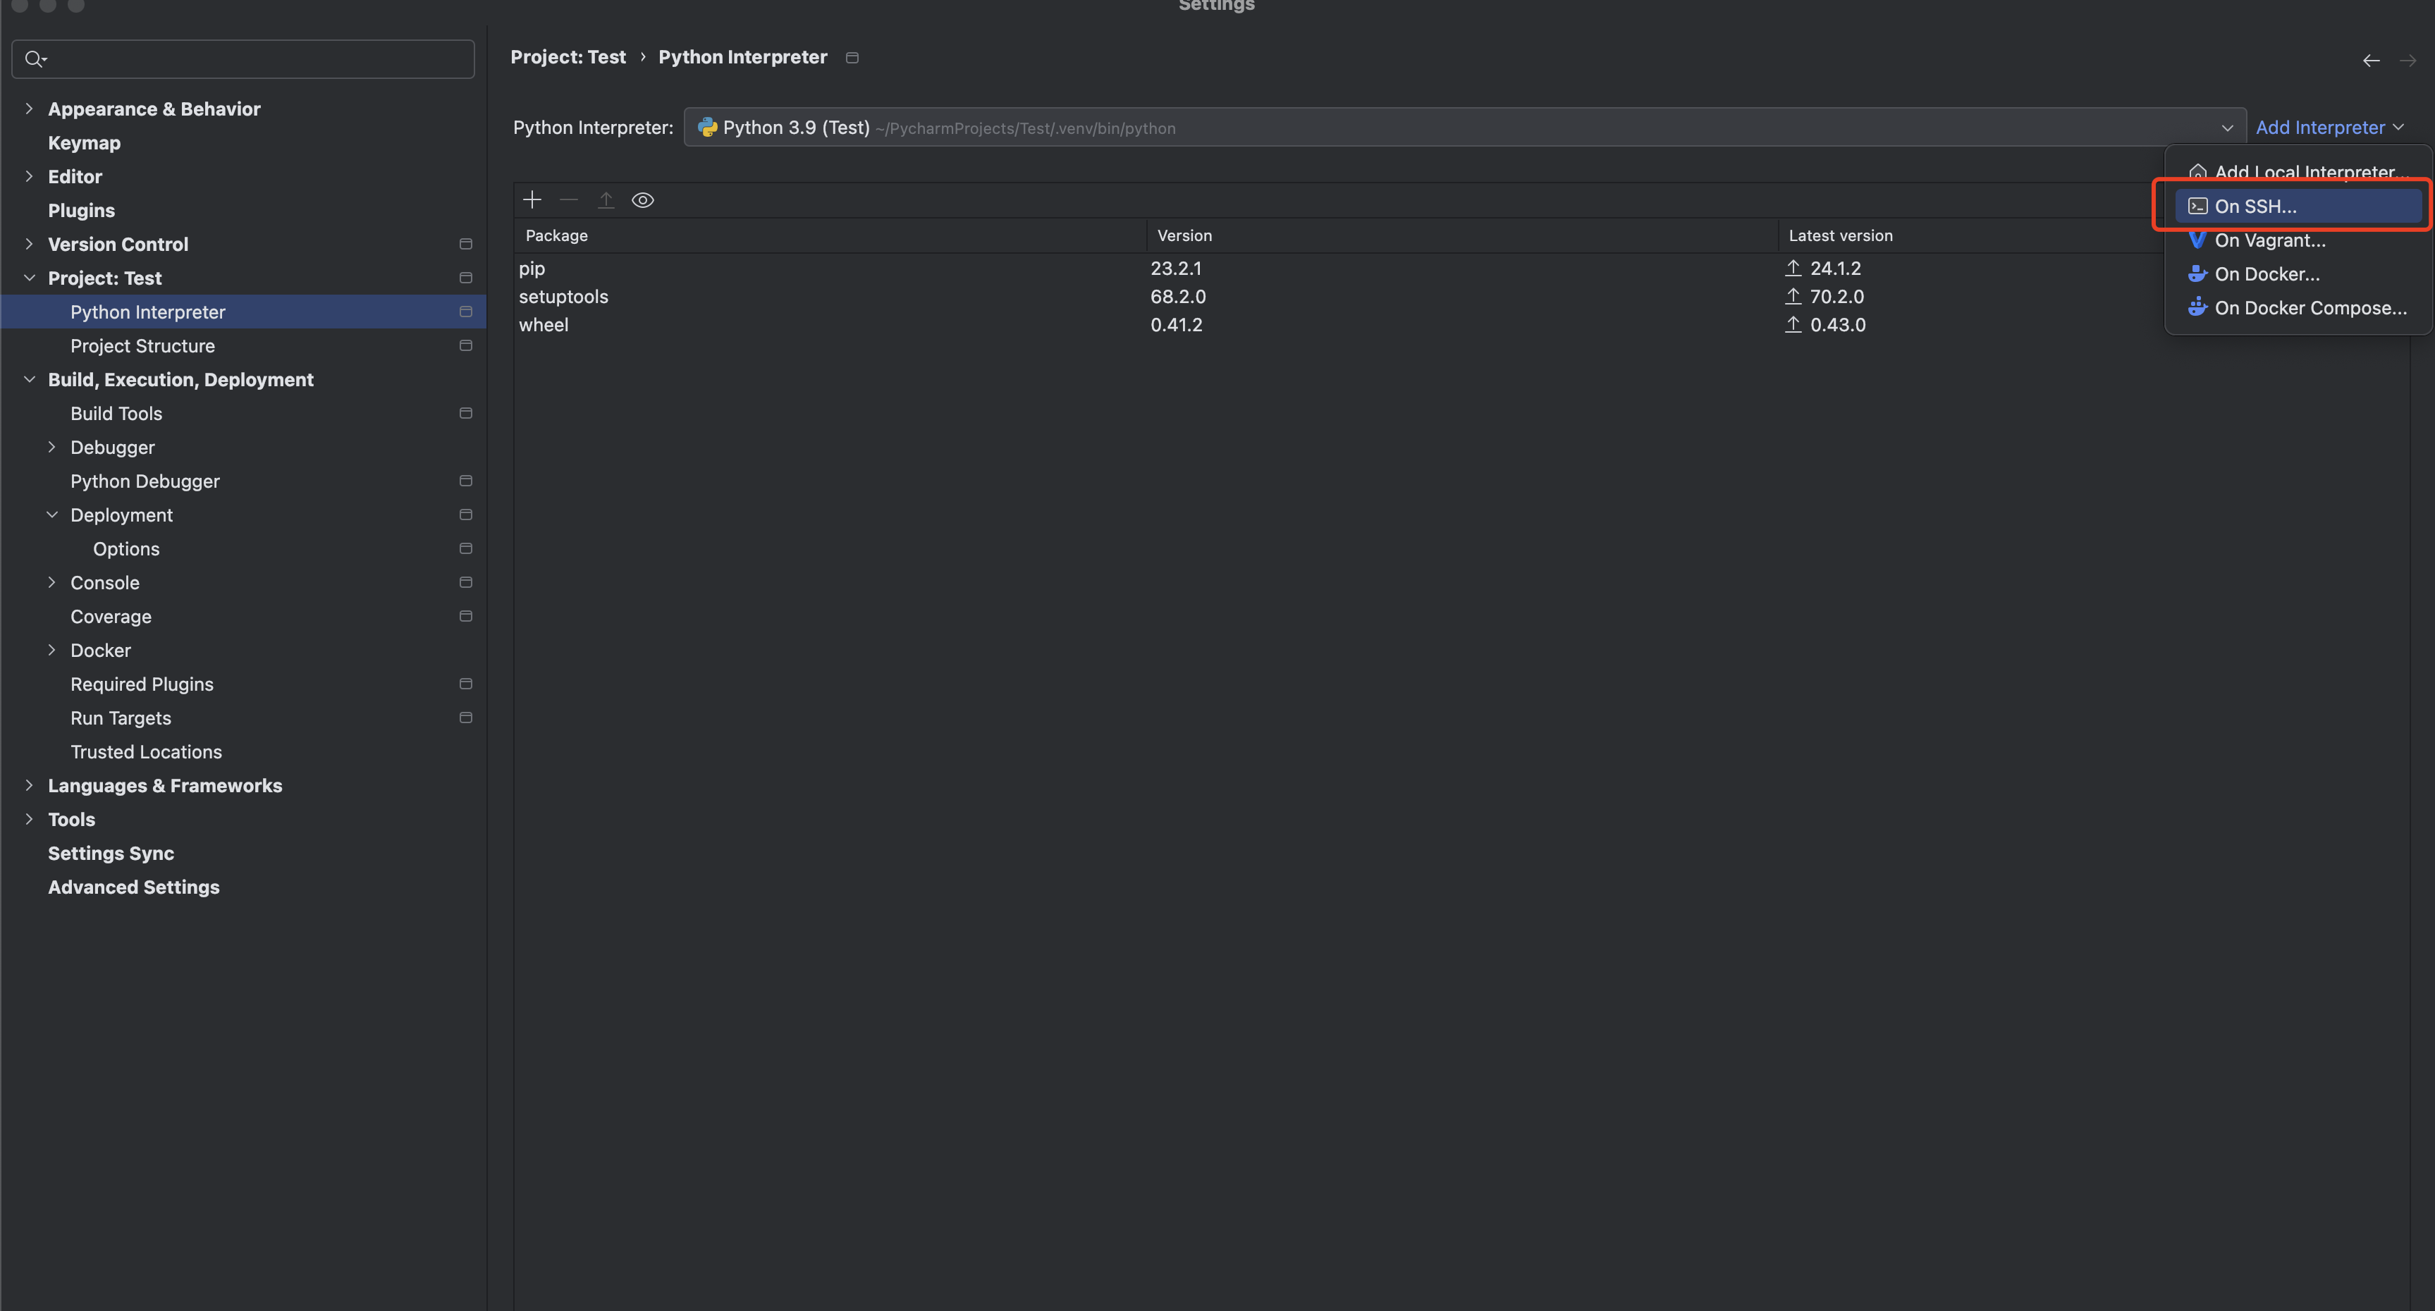Click the settings search input field
This screenshot has height=1311, width=2435.
click(x=255, y=59)
